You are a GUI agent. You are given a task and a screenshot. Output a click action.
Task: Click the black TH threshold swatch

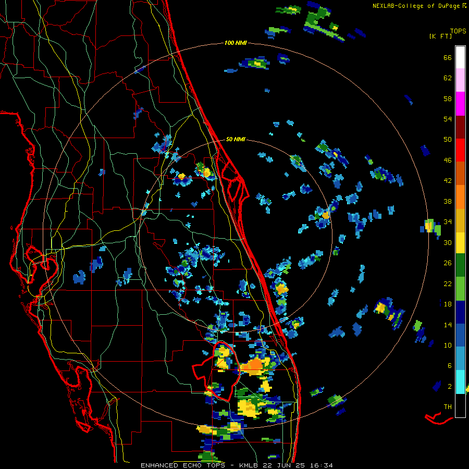[460, 405]
